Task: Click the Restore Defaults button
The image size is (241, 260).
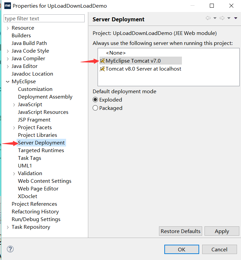Action: click(x=181, y=231)
